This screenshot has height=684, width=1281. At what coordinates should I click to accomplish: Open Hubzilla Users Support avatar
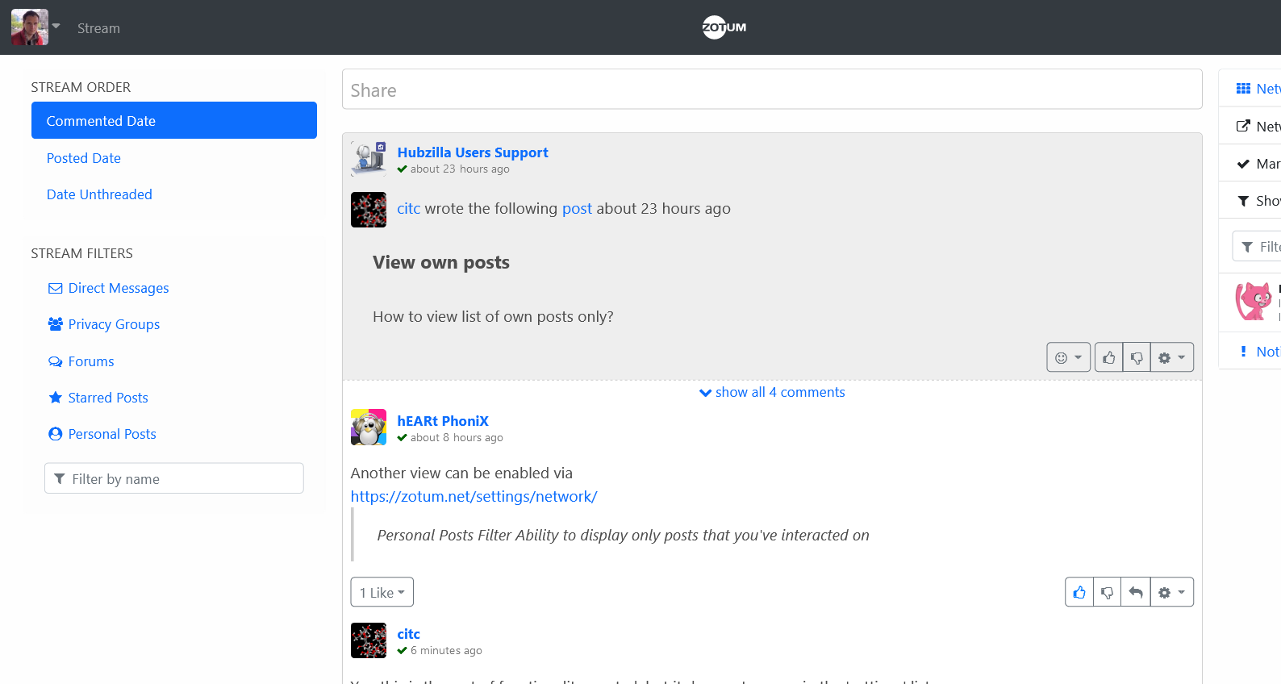[x=369, y=159]
